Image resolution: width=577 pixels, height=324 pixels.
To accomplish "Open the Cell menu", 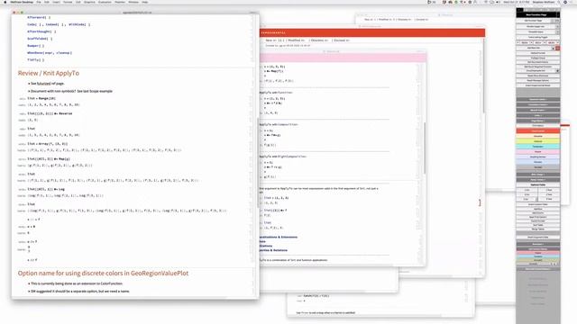I will click(x=78, y=2).
